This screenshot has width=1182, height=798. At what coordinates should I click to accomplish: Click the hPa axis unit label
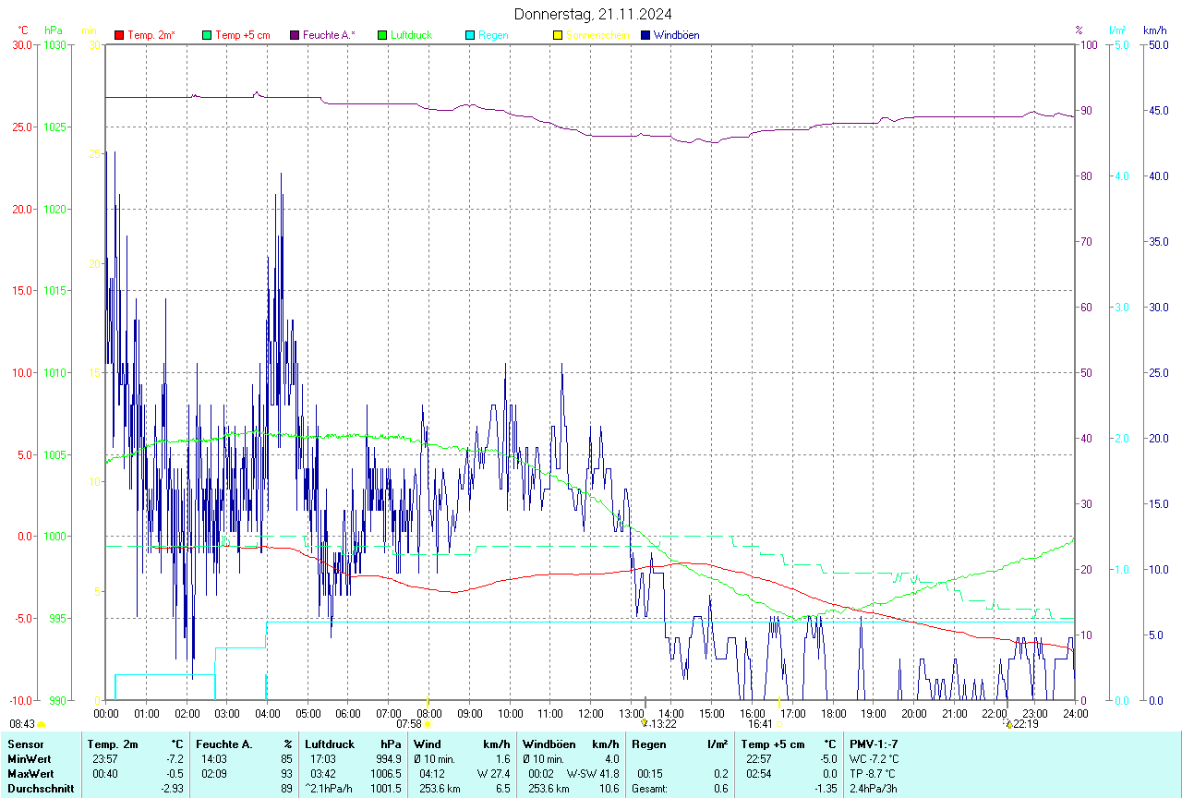coord(54,30)
